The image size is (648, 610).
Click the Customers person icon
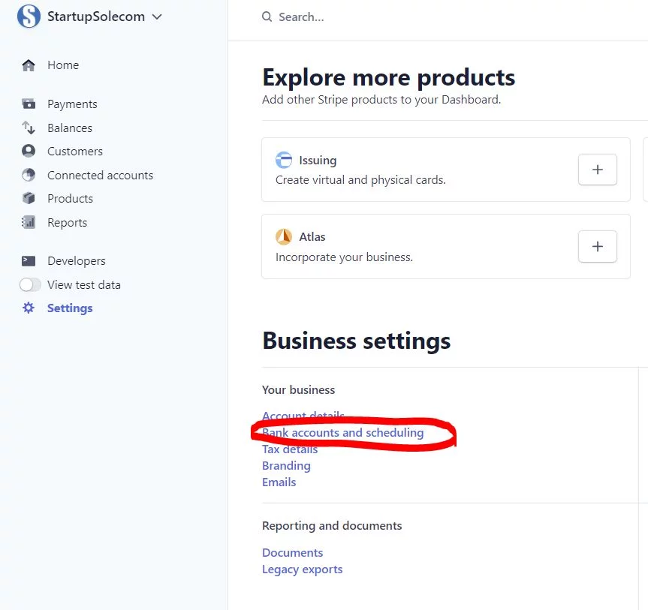click(29, 152)
